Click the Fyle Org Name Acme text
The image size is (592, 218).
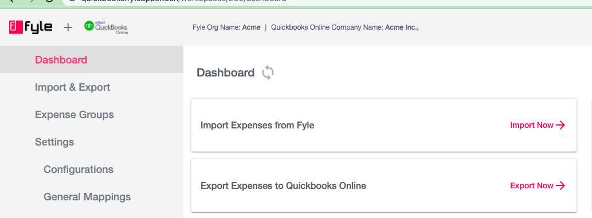pos(226,27)
